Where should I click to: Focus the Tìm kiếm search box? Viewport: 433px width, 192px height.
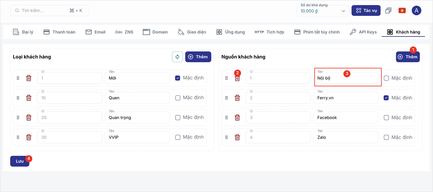[x=50, y=10]
